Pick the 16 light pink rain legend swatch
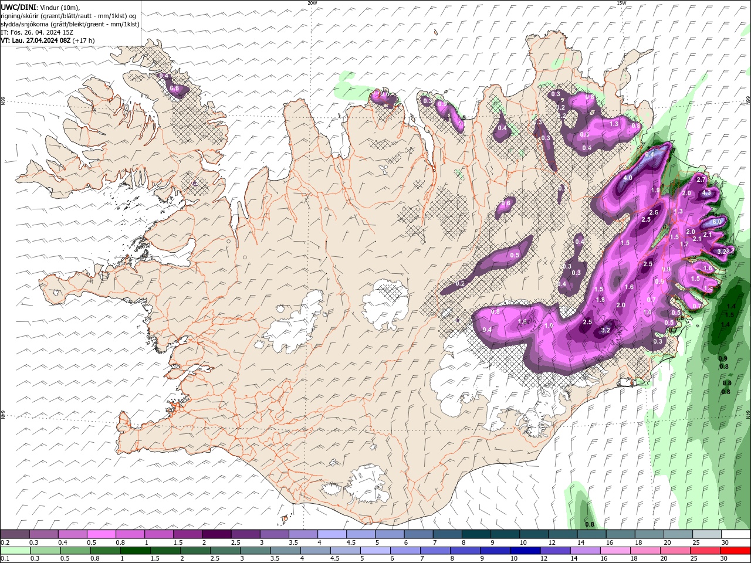Viewport: 751px width, 563px height. [x=615, y=551]
